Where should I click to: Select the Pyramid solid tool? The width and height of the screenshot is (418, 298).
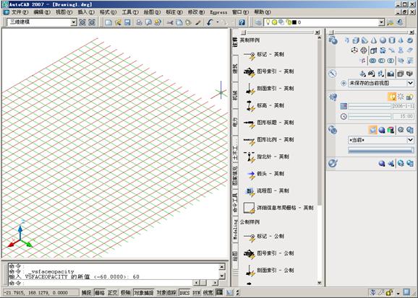401,40
